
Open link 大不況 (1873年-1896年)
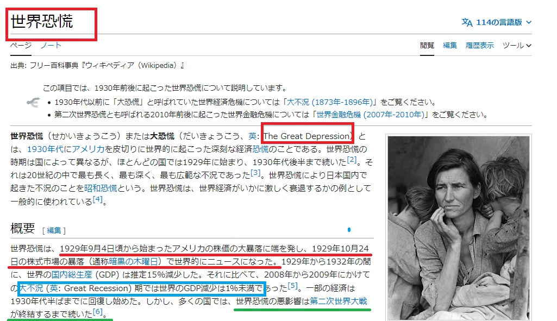tap(330, 102)
